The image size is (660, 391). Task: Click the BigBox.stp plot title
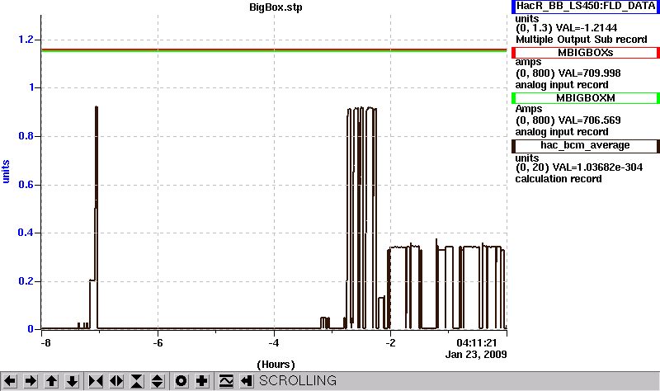click(276, 7)
